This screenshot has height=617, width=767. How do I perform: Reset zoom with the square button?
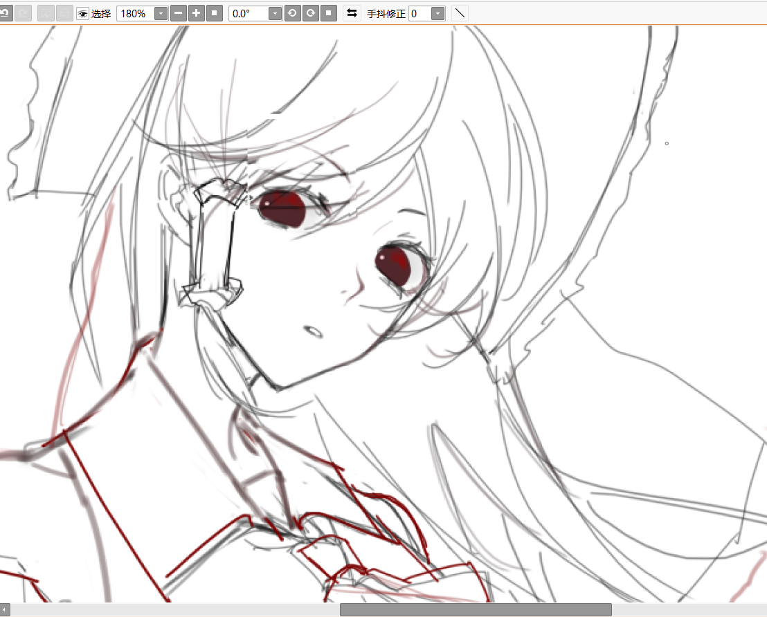215,13
